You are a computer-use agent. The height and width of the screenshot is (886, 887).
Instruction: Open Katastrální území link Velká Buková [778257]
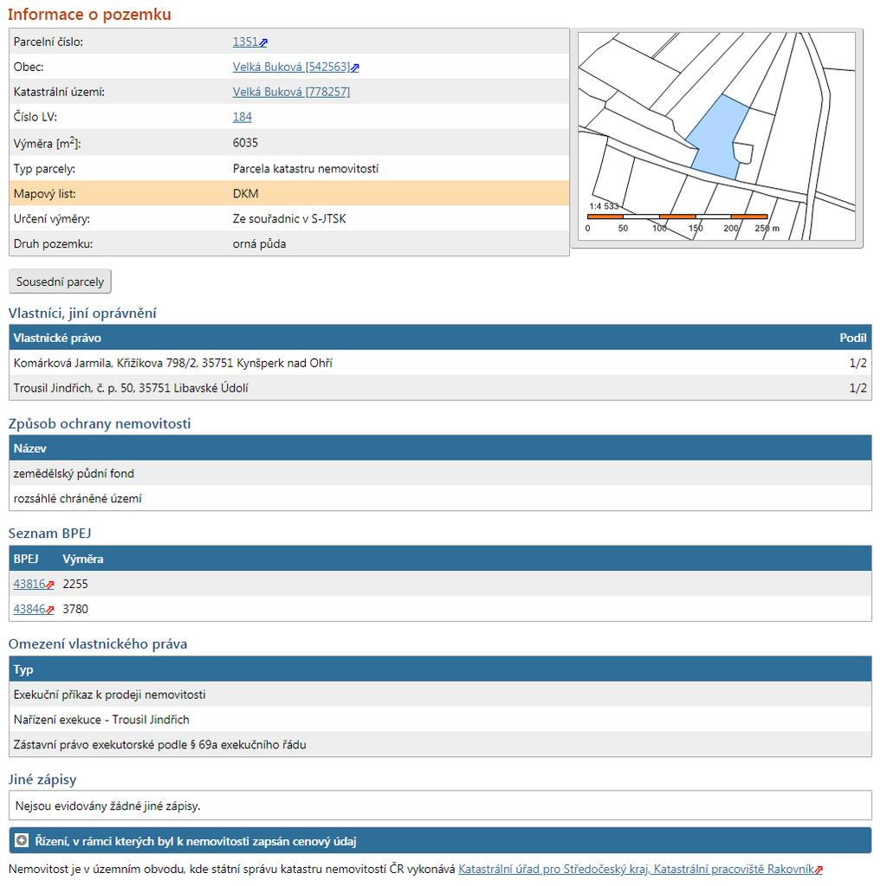tap(291, 92)
